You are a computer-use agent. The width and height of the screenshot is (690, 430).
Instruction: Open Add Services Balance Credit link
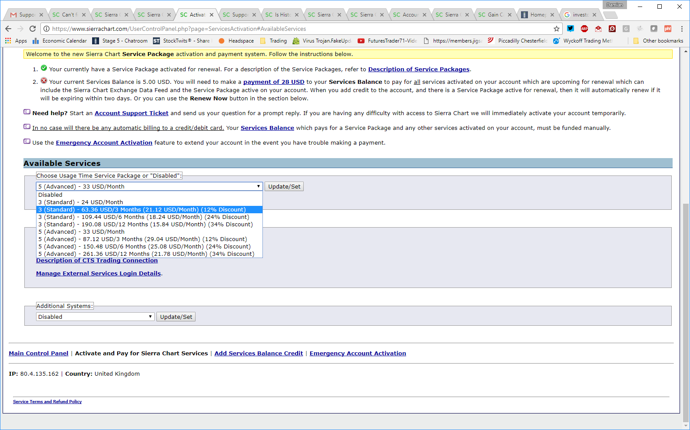[x=259, y=354]
